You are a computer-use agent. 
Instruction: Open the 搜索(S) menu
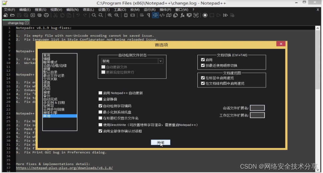click(40, 10)
